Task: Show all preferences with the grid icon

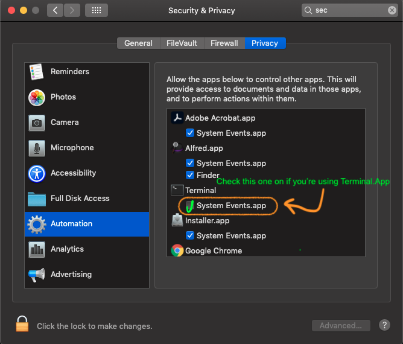Action: click(97, 10)
